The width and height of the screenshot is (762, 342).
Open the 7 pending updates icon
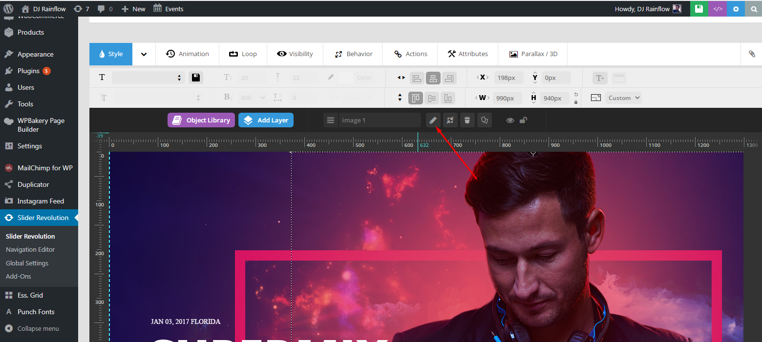[81, 9]
